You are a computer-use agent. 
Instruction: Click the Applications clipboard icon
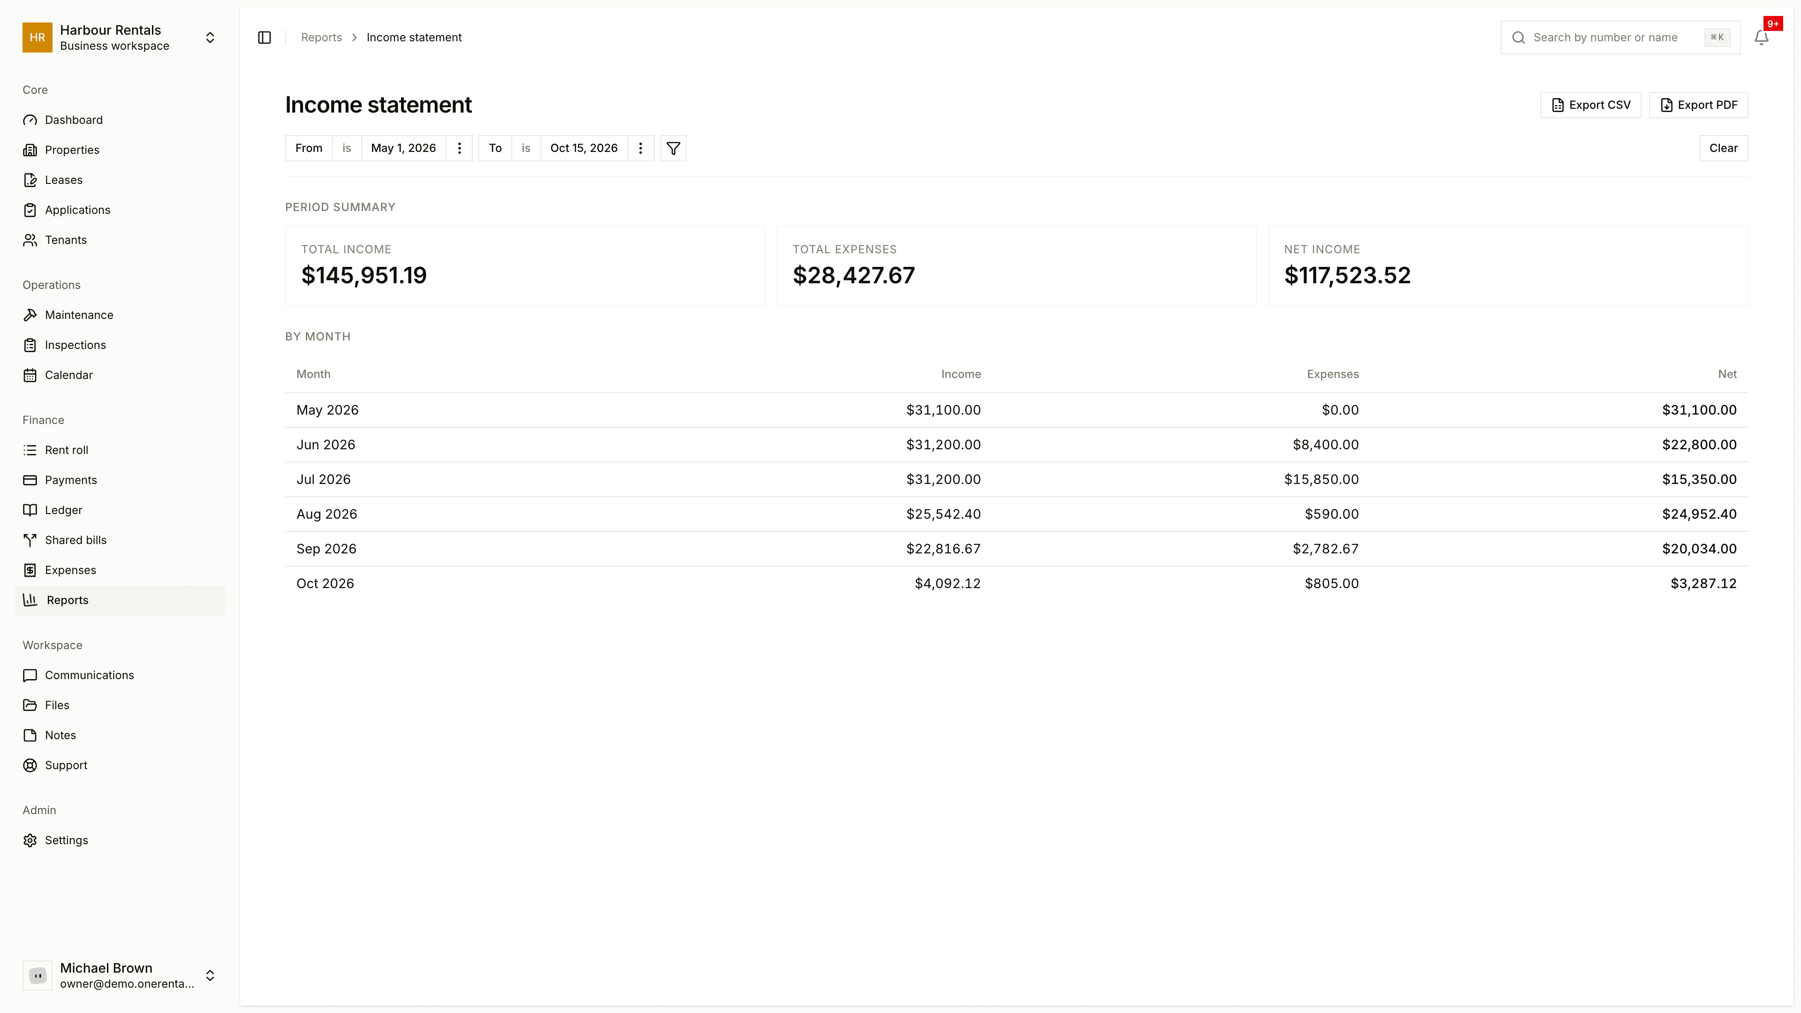click(x=30, y=211)
